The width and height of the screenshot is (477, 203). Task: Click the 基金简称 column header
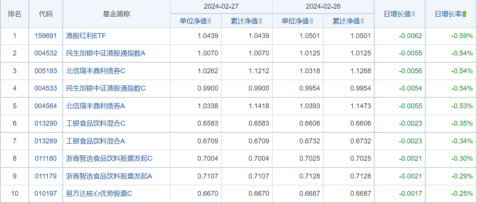coord(116,14)
